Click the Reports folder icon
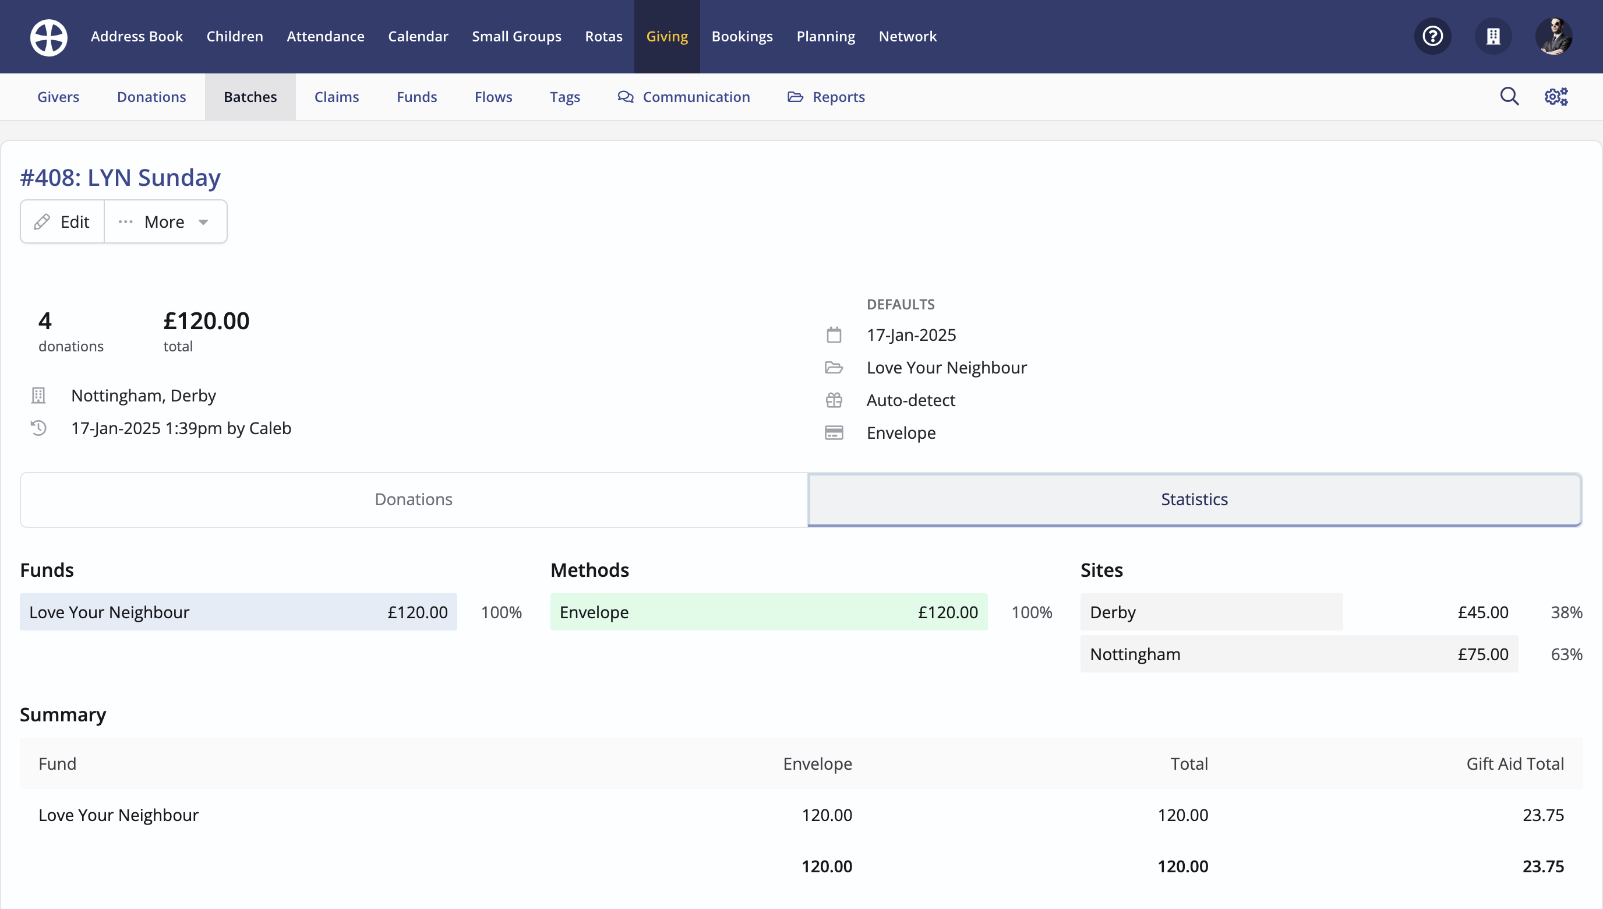The image size is (1603, 909). 795,97
